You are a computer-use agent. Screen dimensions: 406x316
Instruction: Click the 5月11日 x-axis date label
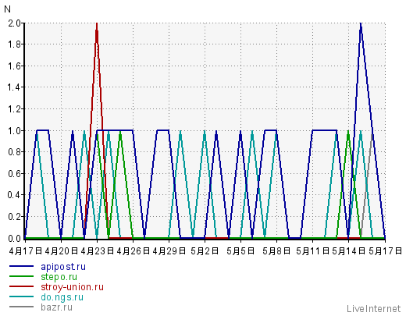[312, 251]
